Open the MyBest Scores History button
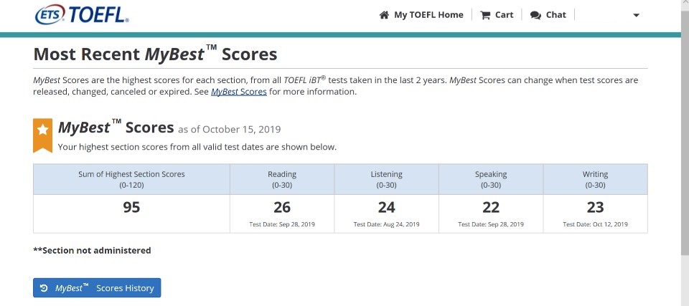 [x=97, y=287]
